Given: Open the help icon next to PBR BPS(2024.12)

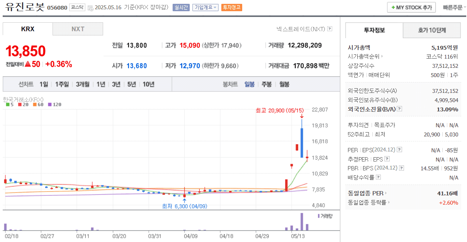Looking at the screenshot, I should point(402,168).
